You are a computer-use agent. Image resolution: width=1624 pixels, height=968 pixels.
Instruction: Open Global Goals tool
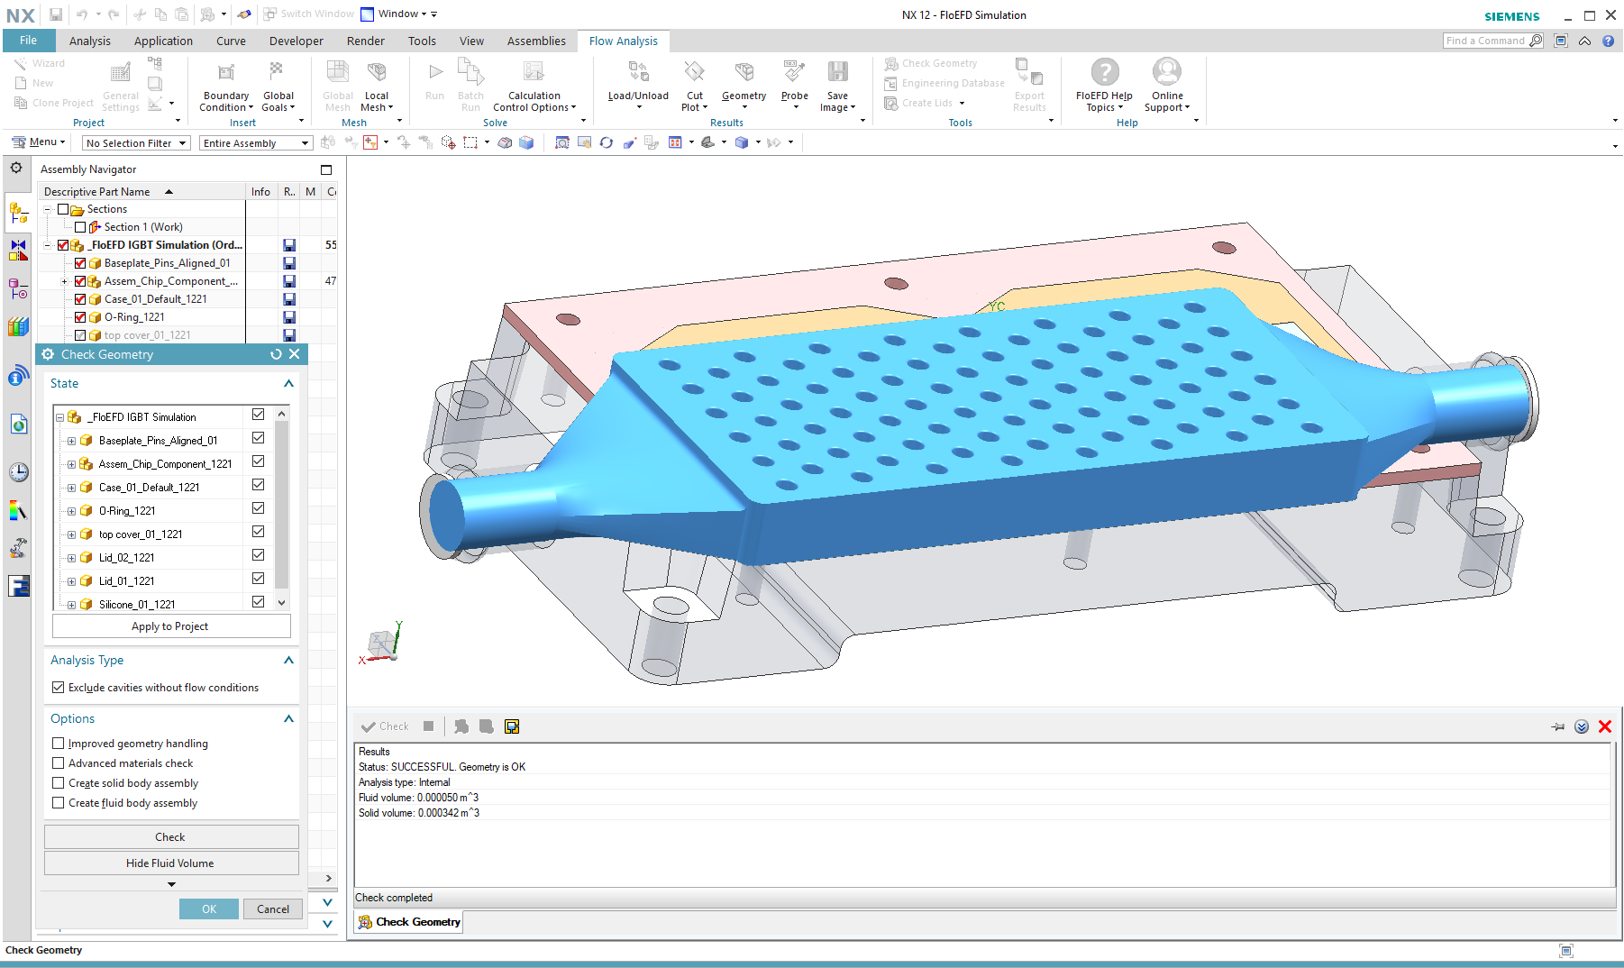click(278, 87)
